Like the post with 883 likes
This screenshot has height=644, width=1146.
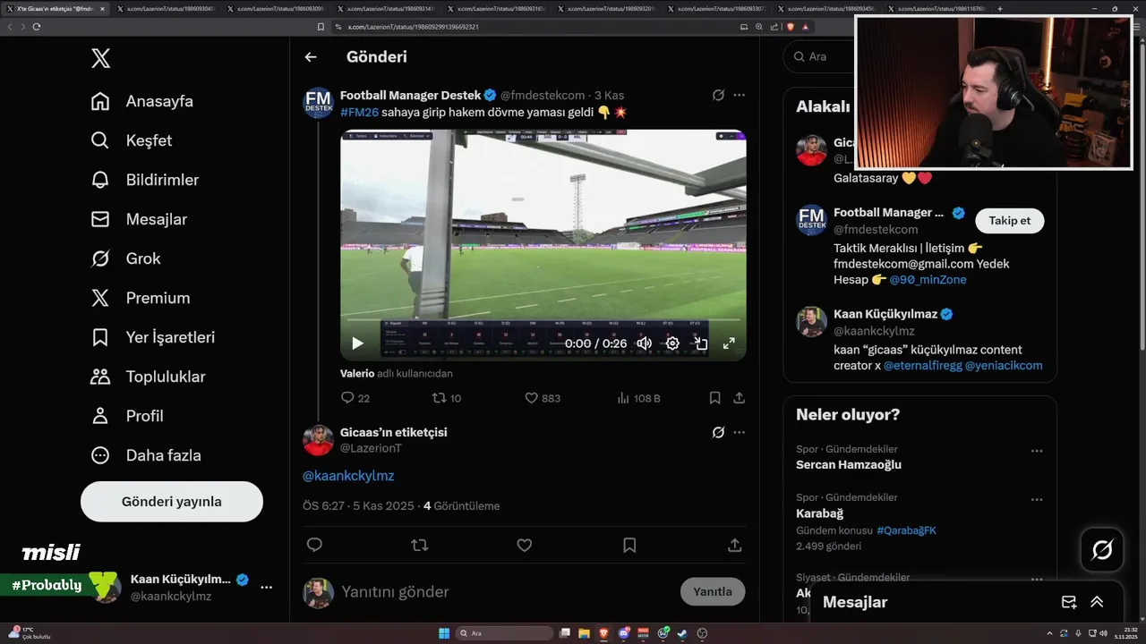click(x=543, y=398)
